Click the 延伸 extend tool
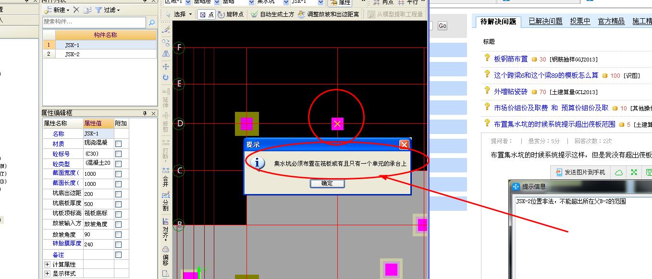The height and width of the screenshot is (279, 652). point(166,98)
